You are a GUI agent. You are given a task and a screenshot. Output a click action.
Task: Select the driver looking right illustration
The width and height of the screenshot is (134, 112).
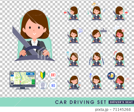[x=119, y=13]
